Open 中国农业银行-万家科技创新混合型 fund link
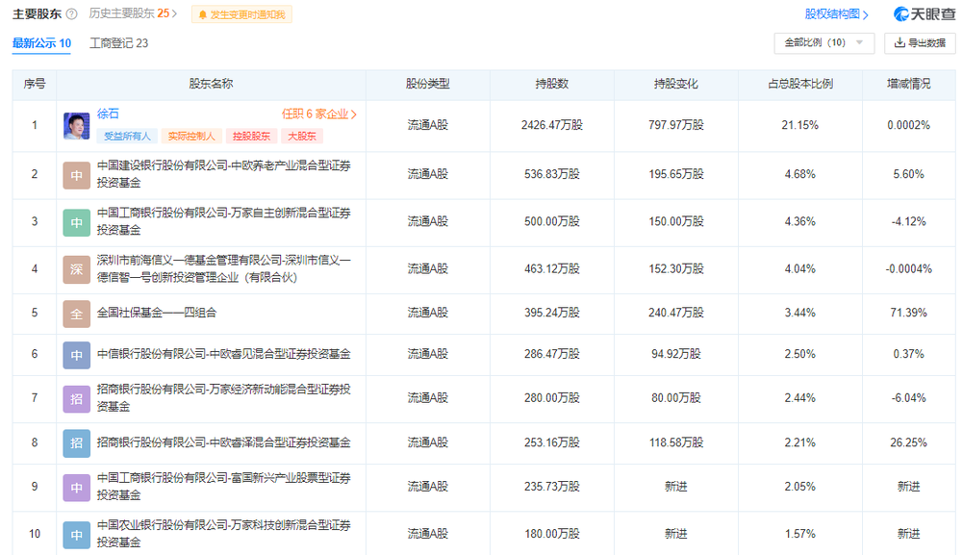This screenshot has width=962, height=555. point(223,534)
